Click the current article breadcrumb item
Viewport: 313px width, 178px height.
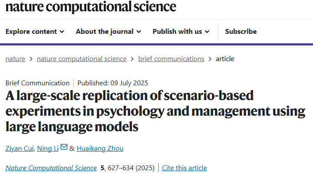pyautogui.click(x=225, y=59)
